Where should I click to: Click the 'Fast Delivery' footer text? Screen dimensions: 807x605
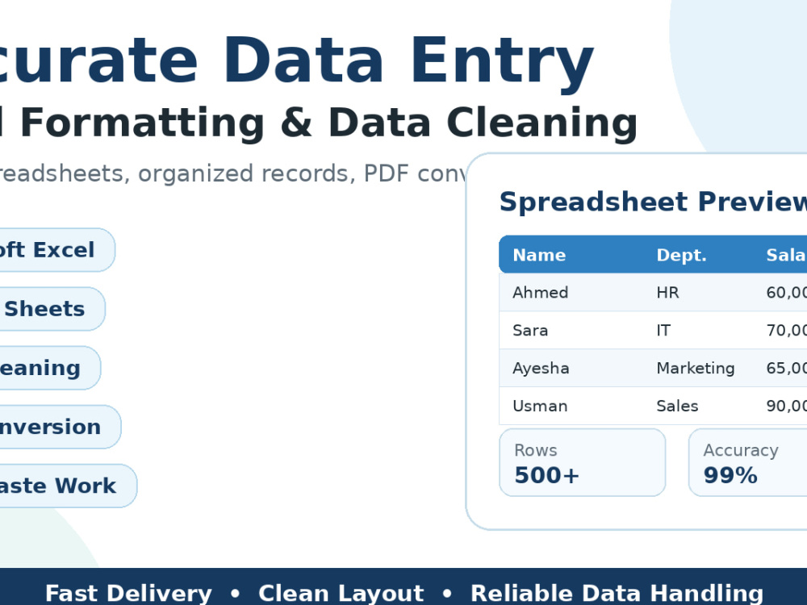pyautogui.click(x=128, y=593)
